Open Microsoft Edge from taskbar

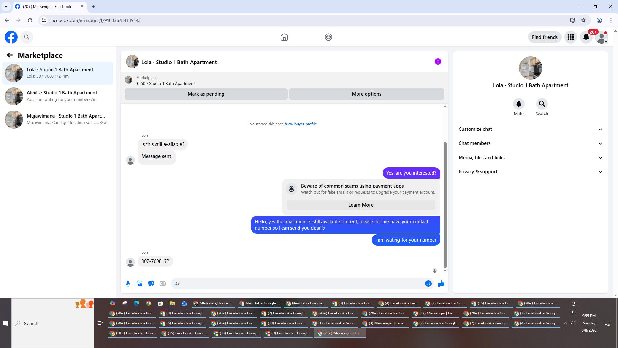point(137,303)
